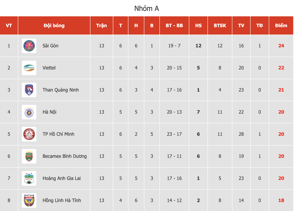The height and width of the screenshot is (211, 294).
Task: Select the Than Quảng Ninh team crest
Action: pos(29,90)
